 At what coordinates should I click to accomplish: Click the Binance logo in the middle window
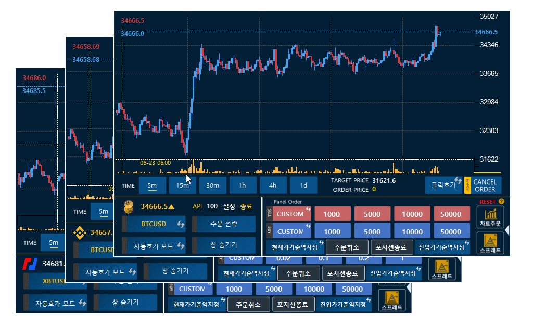click(80, 232)
